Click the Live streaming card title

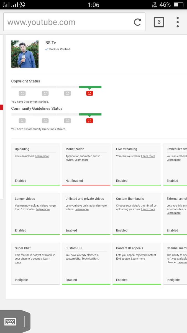[x=127, y=149]
